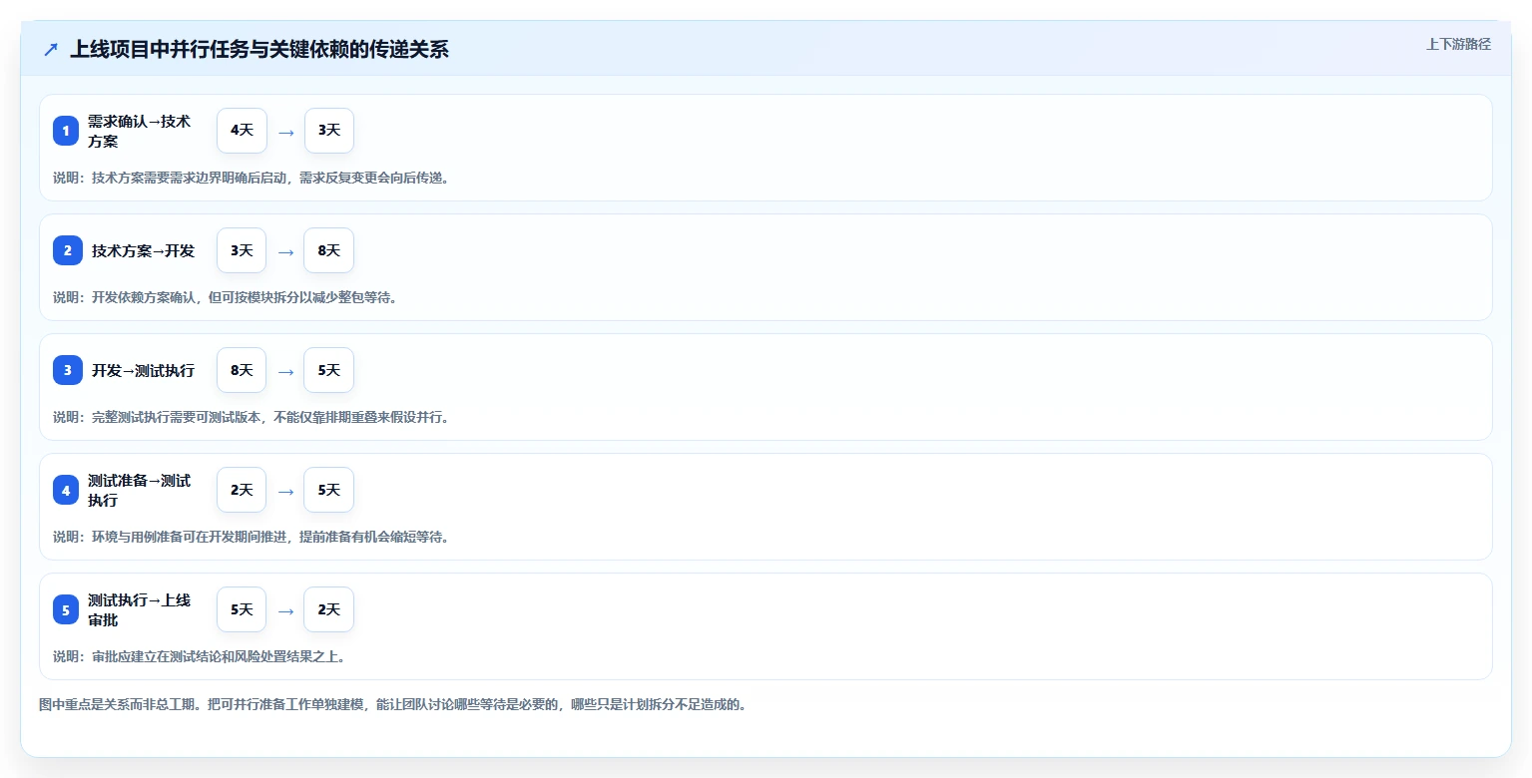This screenshot has height=778, width=1532.
Task: Click the arrow between 2天 and 5天
Action: point(285,491)
